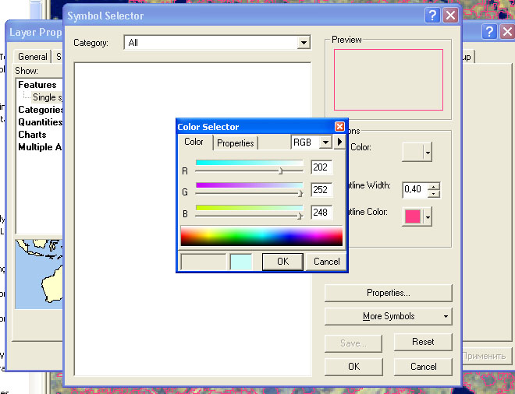The width and height of the screenshot is (515, 394).
Task: Open General tab in Layer Properties
Action: [x=33, y=57]
